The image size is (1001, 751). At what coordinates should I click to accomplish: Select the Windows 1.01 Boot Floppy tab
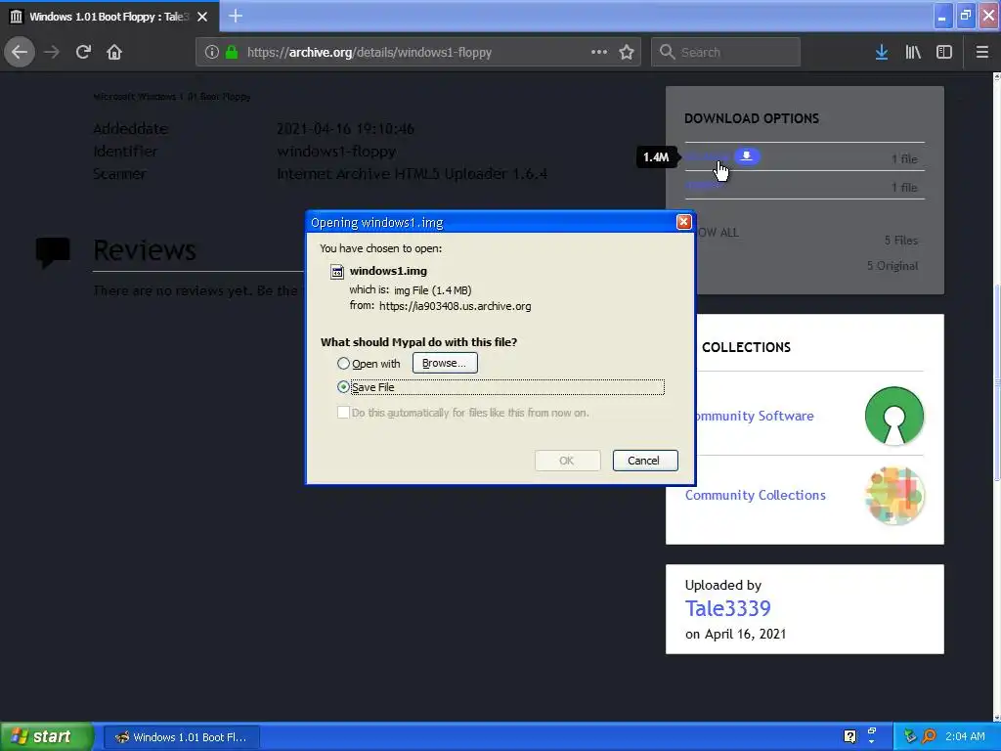tap(109, 16)
